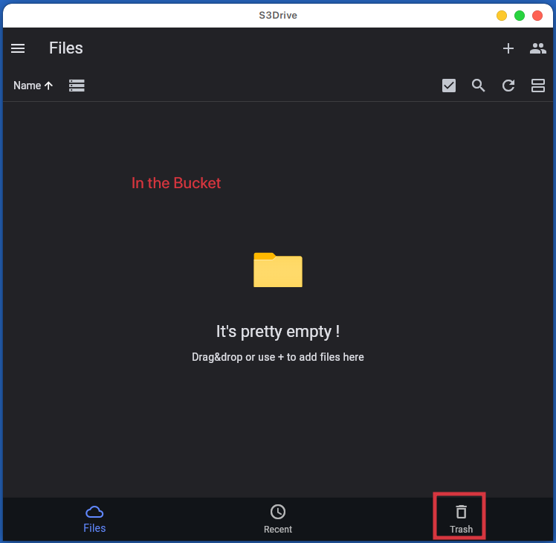Click the S3Drive window title bar

(x=277, y=15)
